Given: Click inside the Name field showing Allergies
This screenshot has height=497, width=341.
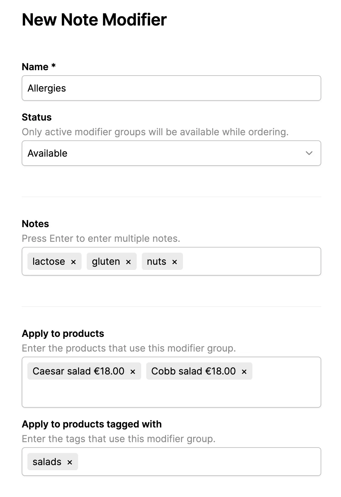Looking at the screenshot, I should click(171, 88).
